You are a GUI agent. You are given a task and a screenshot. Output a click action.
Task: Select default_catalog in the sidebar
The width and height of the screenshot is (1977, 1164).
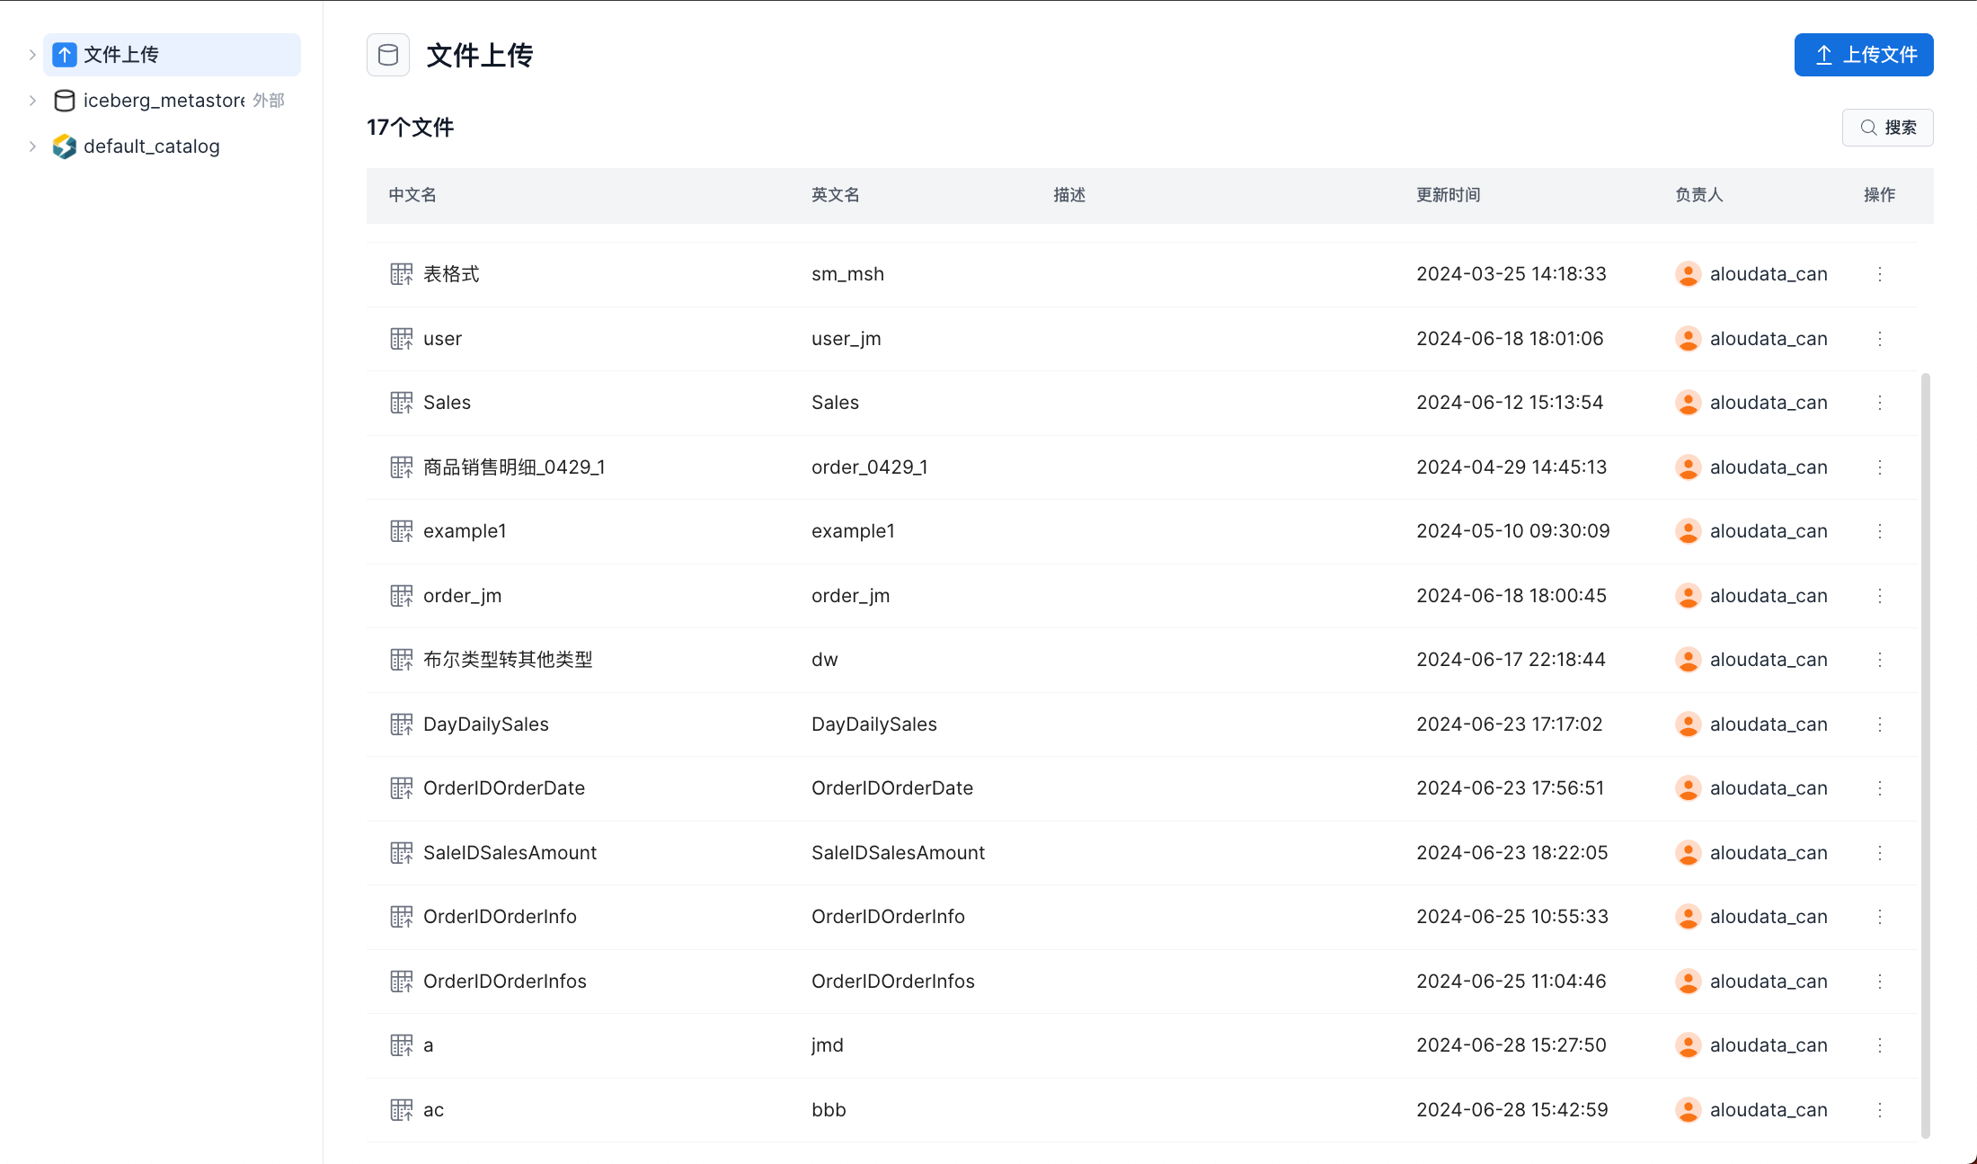point(151,147)
